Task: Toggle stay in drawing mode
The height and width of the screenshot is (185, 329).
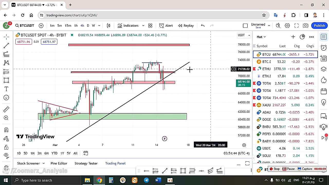Action: click(6, 138)
